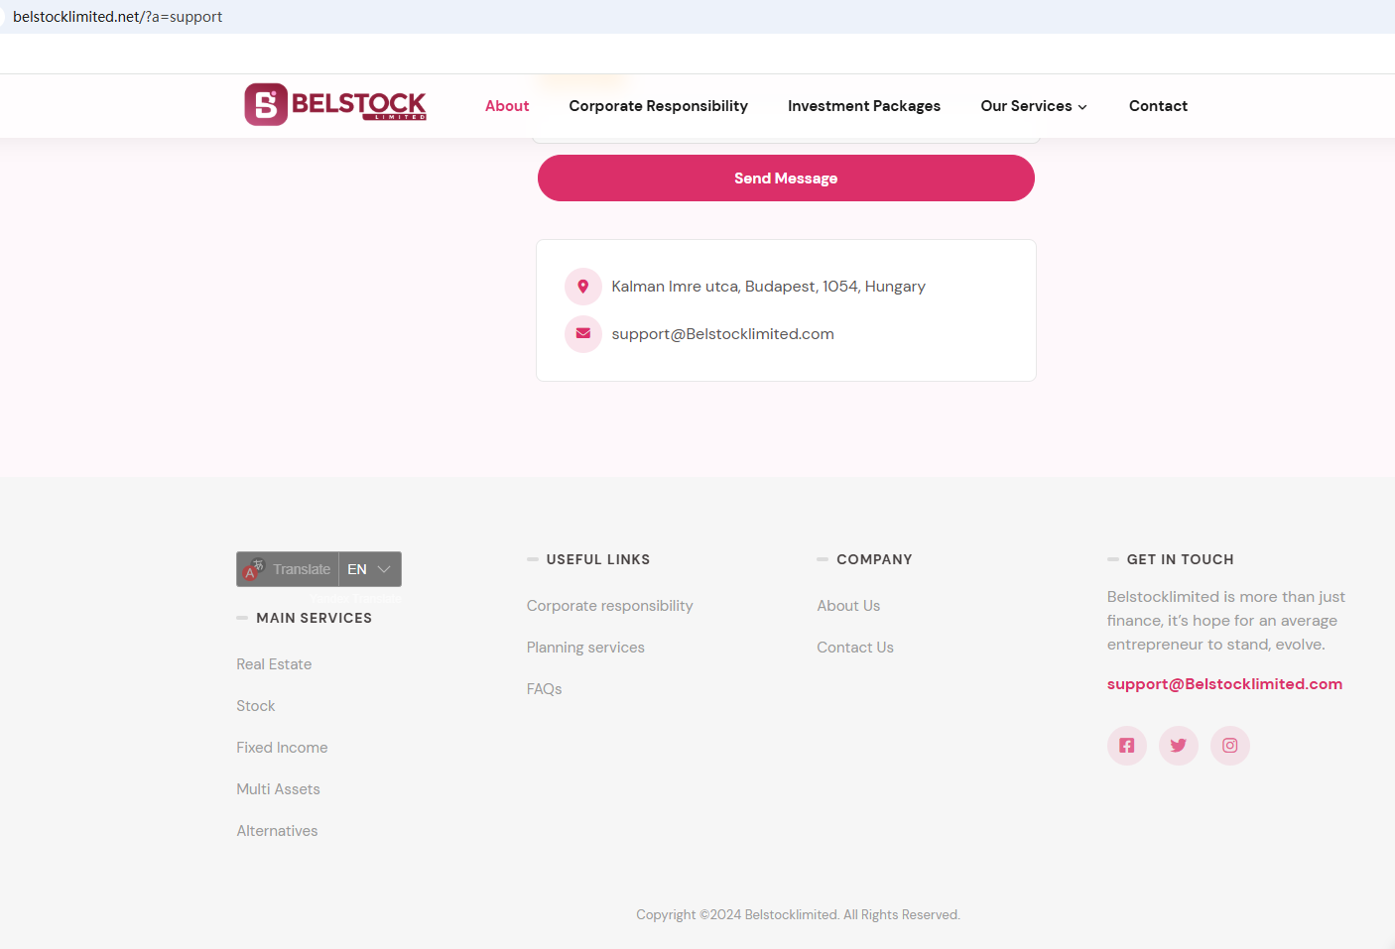Open the About Us link
This screenshot has height=949, width=1395.
tap(848, 606)
